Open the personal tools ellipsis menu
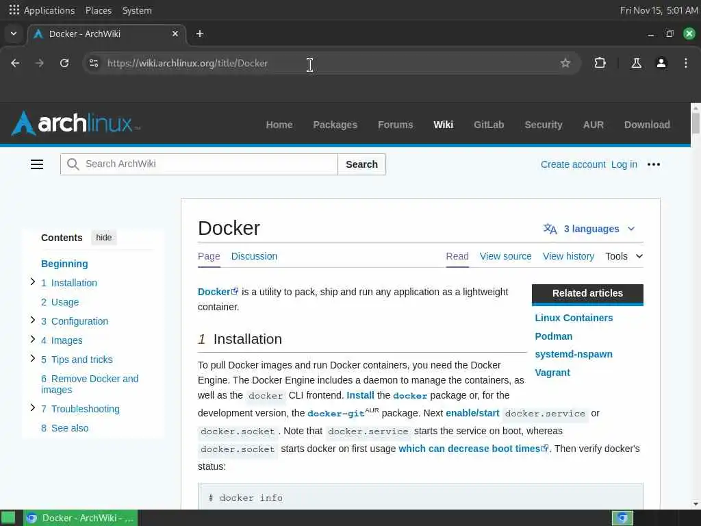 (x=654, y=164)
